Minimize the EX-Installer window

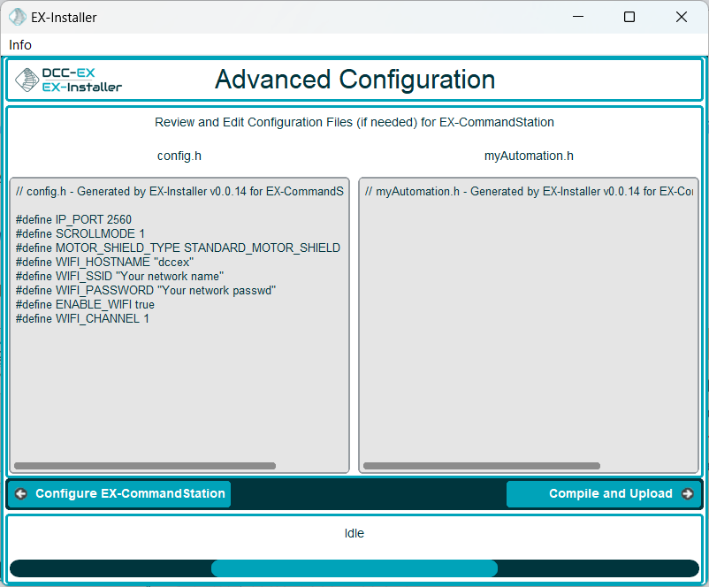577,17
